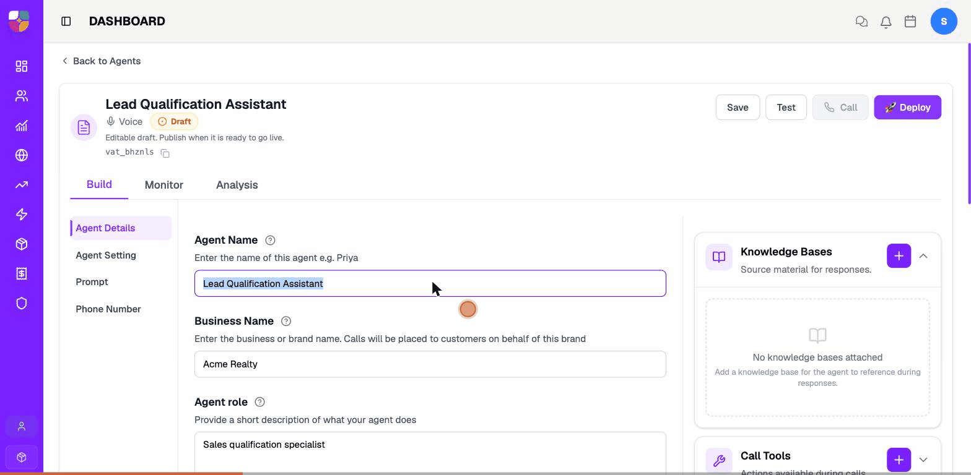Toggle the sidebar panel icon

click(x=66, y=21)
